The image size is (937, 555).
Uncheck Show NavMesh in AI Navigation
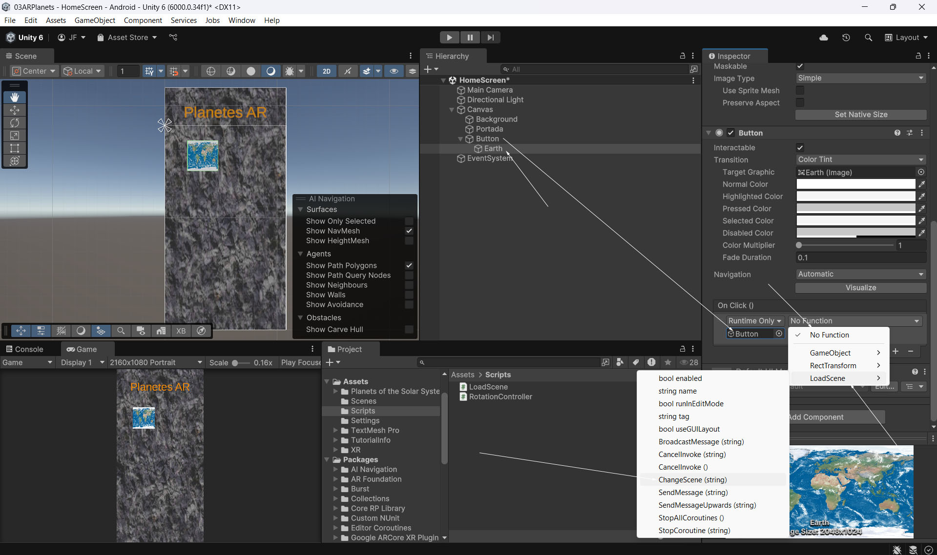[409, 231]
